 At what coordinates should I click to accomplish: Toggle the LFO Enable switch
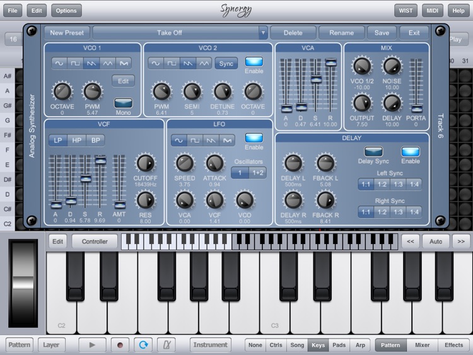click(254, 138)
